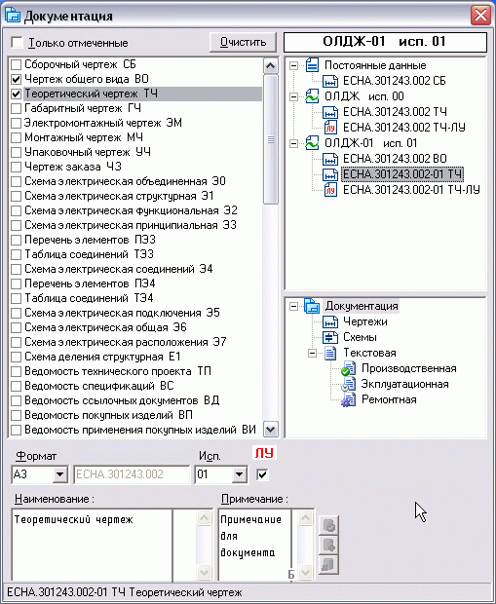Enable the Только отмеченные checkbox
496x604 pixels.
click(17, 42)
